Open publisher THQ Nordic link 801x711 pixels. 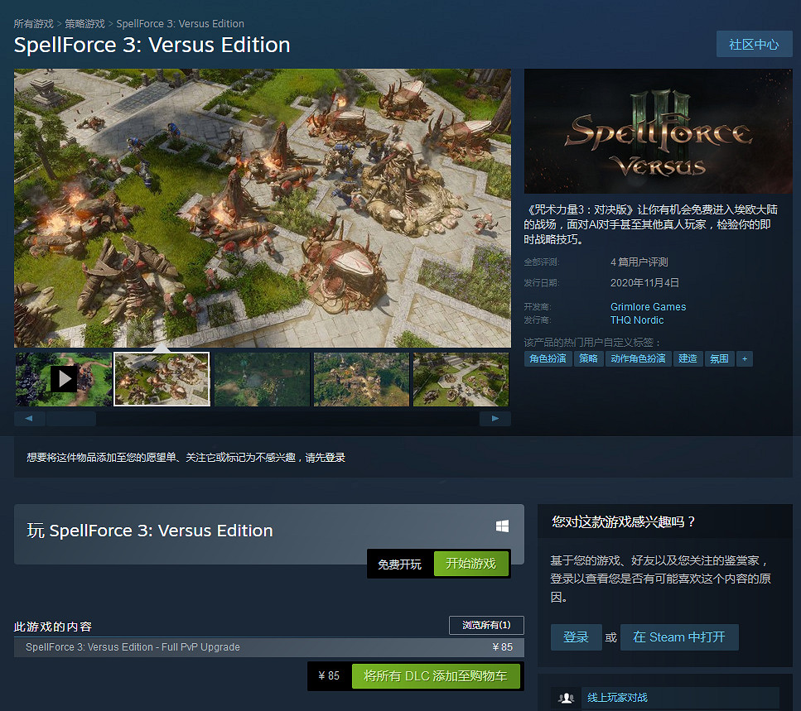coord(637,320)
